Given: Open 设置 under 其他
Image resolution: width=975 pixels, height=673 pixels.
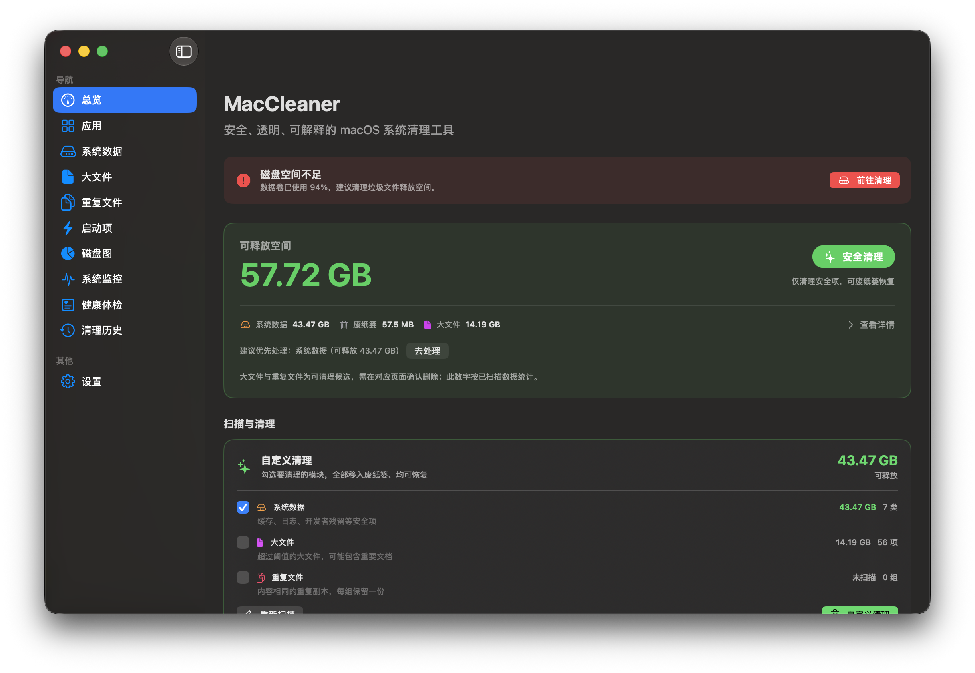Looking at the screenshot, I should 125,382.
